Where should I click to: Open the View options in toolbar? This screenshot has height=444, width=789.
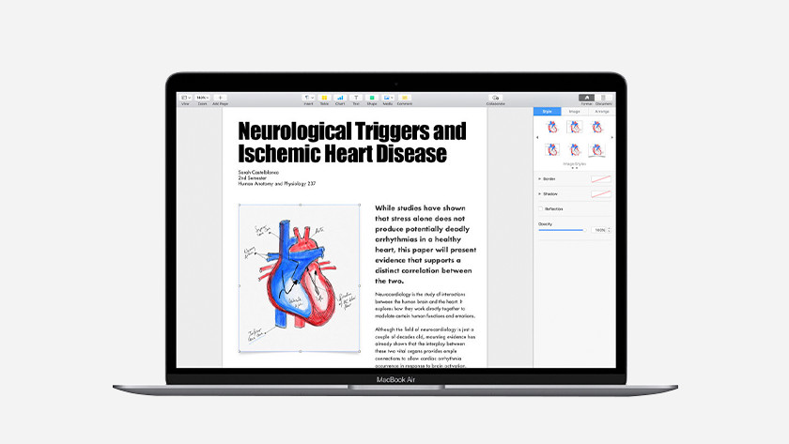(185, 98)
